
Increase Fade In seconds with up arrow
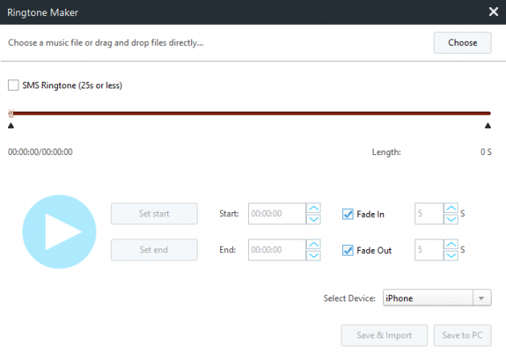[451, 209]
